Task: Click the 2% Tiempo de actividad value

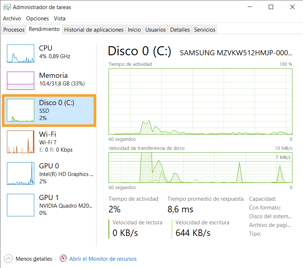Action: (x=114, y=209)
